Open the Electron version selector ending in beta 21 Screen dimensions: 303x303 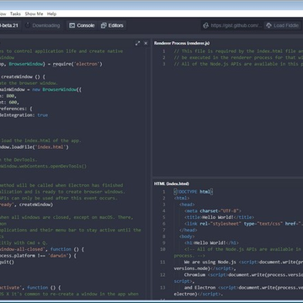coord(10,25)
